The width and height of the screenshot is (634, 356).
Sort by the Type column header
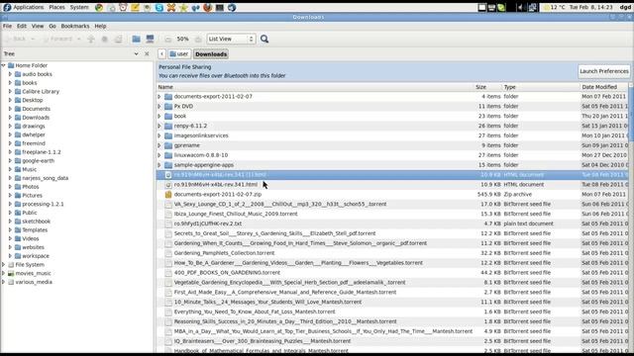point(541,87)
